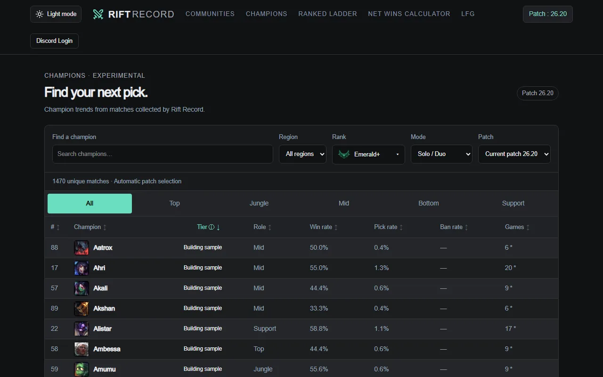Click Akali champion portrait icon
The image size is (603, 377).
[81, 288]
